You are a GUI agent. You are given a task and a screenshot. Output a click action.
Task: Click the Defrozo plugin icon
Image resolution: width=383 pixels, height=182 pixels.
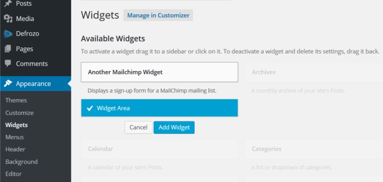click(8, 34)
